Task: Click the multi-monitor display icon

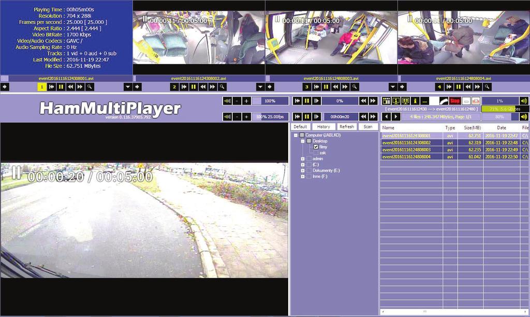Action: tap(405, 101)
